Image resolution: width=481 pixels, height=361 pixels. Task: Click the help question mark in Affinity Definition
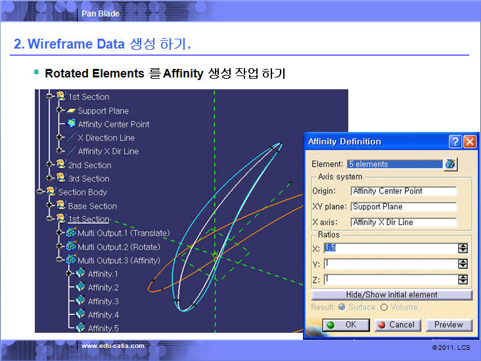pos(455,142)
